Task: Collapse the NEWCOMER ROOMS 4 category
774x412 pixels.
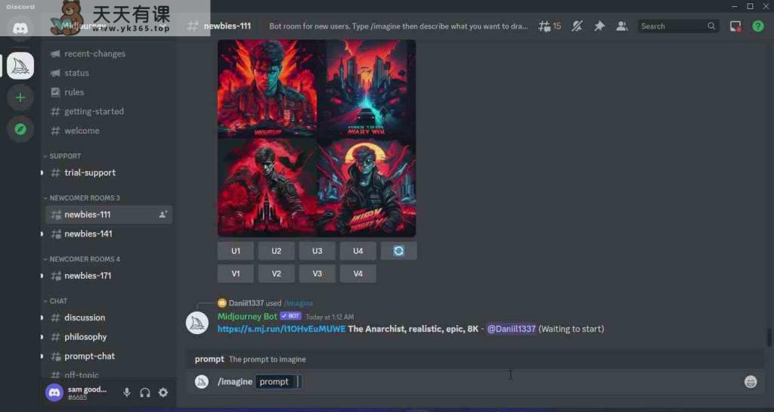Action: tap(82, 259)
